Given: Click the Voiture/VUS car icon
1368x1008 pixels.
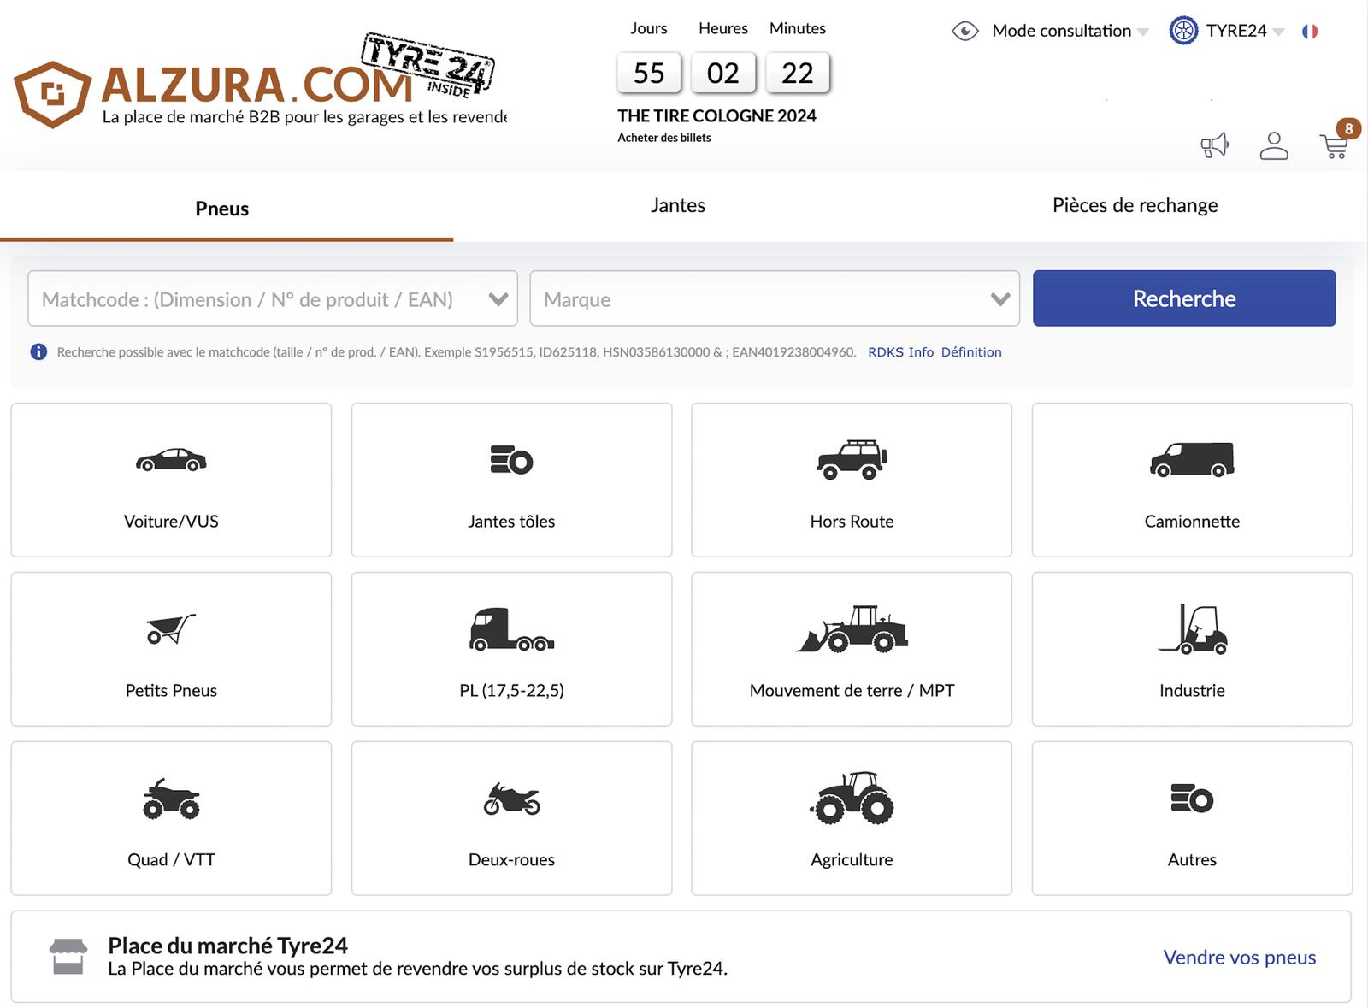Looking at the screenshot, I should pos(171,460).
